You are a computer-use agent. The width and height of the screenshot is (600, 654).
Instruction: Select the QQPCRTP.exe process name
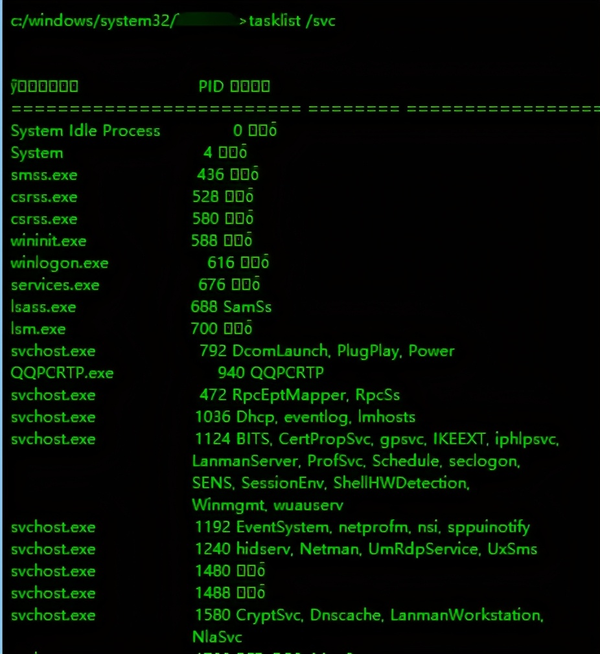pyautogui.click(x=62, y=373)
